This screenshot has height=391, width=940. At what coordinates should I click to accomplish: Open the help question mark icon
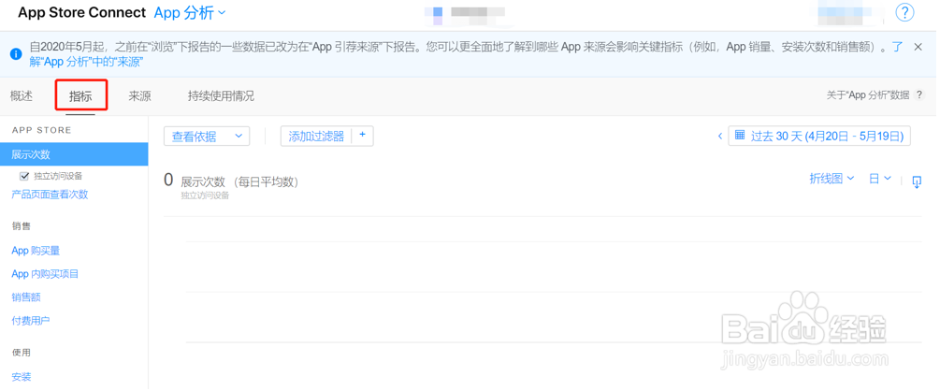point(904,12)
